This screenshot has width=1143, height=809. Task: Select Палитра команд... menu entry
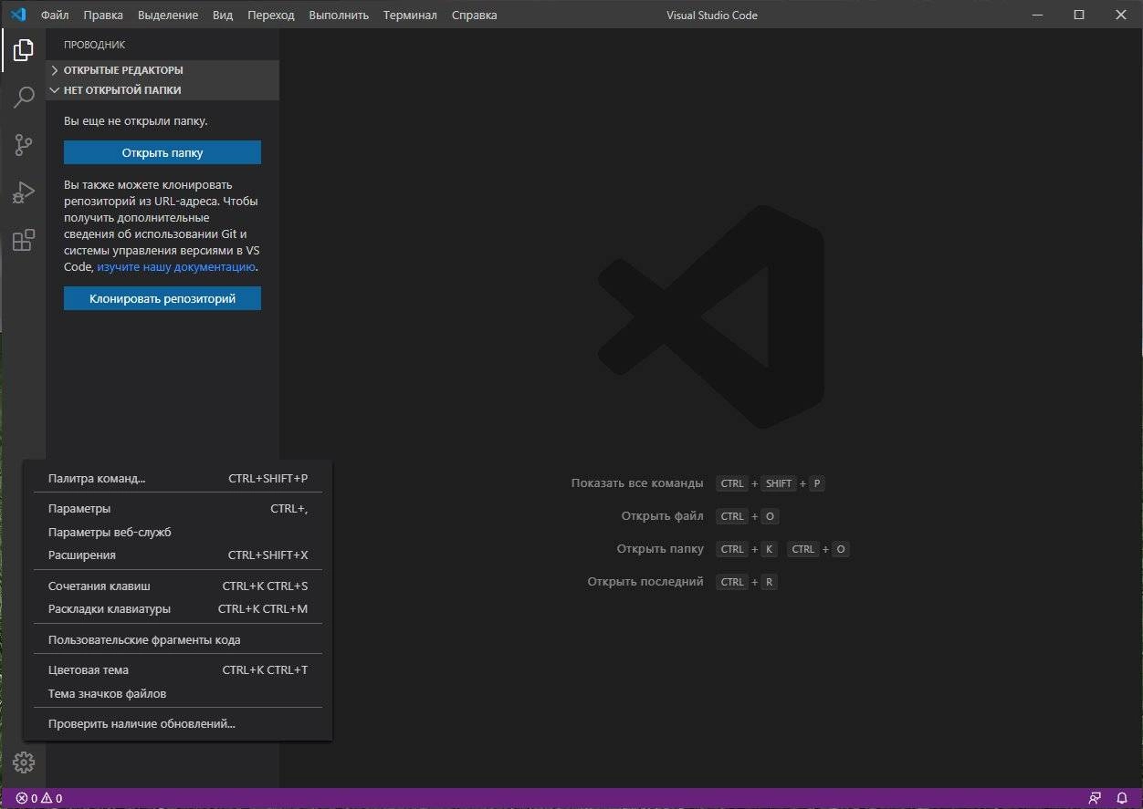(x=178, y=479)
